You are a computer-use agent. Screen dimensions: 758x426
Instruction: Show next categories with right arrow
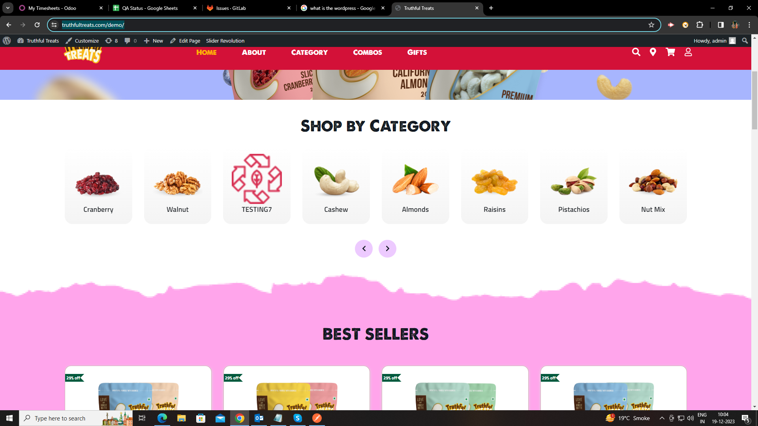coord(387,248)
